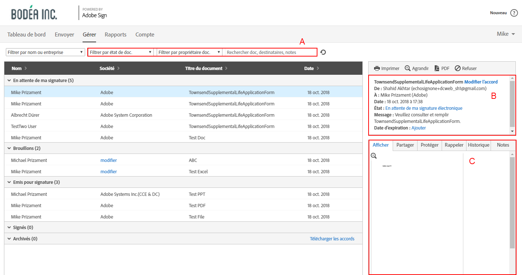Click the refresh search reset icon
Image resolution: width=522 pixels, height=275 pixels.
click(x=323, y=52)
